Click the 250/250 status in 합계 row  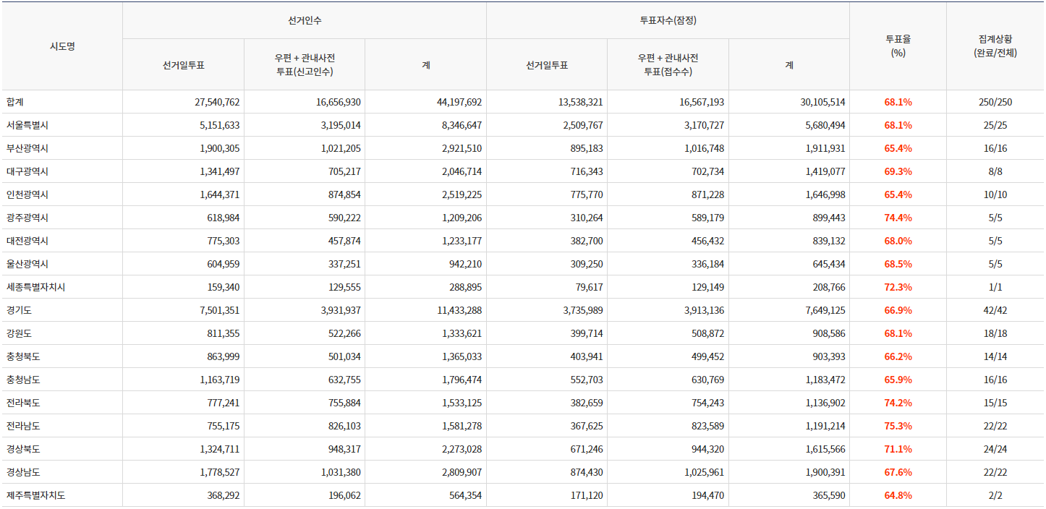tap(995, 102)
